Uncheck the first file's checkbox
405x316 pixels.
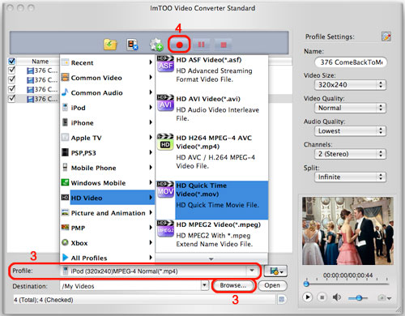click(x=12, y=70)
